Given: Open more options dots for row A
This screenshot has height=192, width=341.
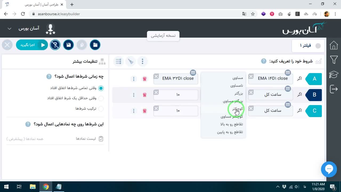Looking at the screenshot, I should coord(134,79).
